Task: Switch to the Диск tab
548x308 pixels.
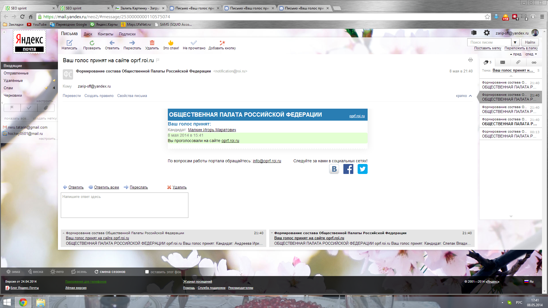Action: click(x=88, y=34)
